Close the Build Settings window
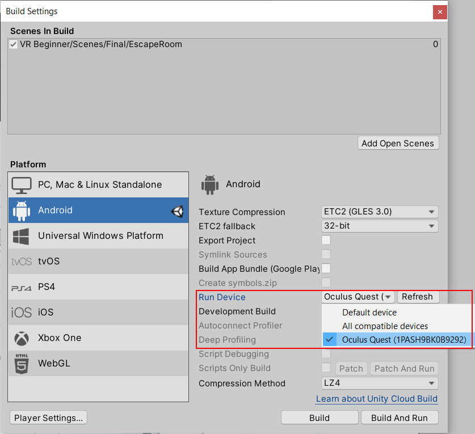Viewport: 475px width, 434px height. coord(440,12)
